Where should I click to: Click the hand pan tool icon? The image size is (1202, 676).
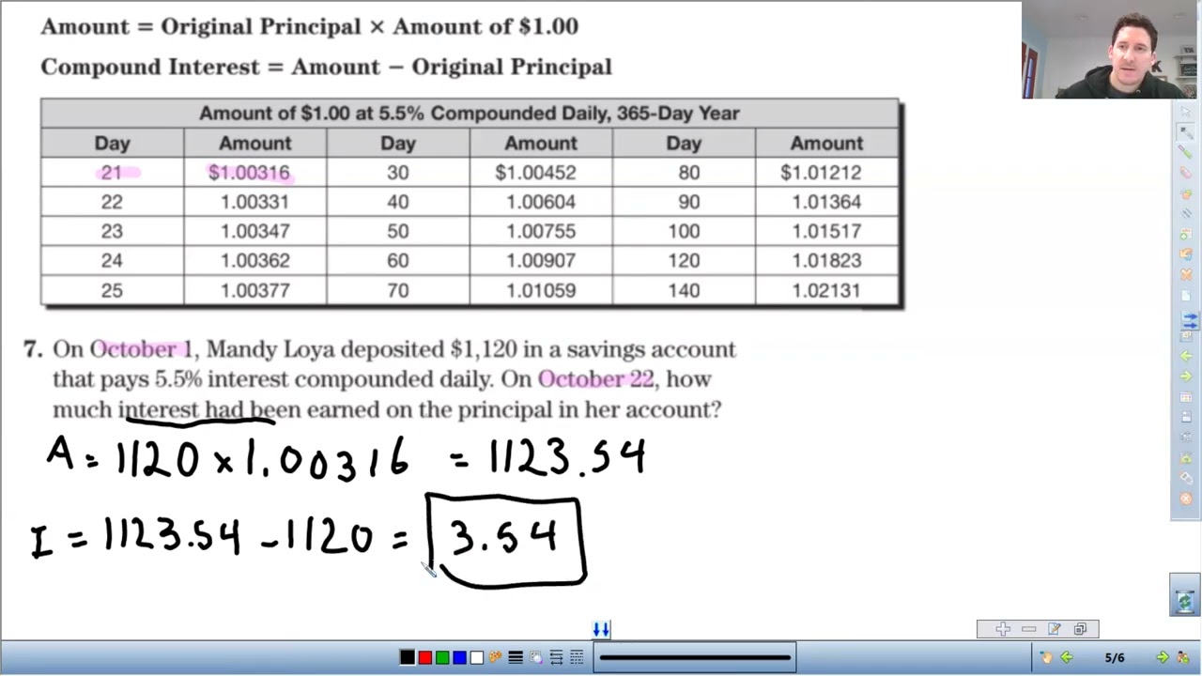1047,658
